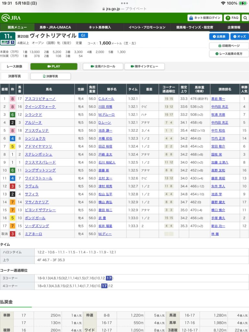Select the ハロンタイム lap times text
The image size is (249, 332).
click(x=77, y=252)
